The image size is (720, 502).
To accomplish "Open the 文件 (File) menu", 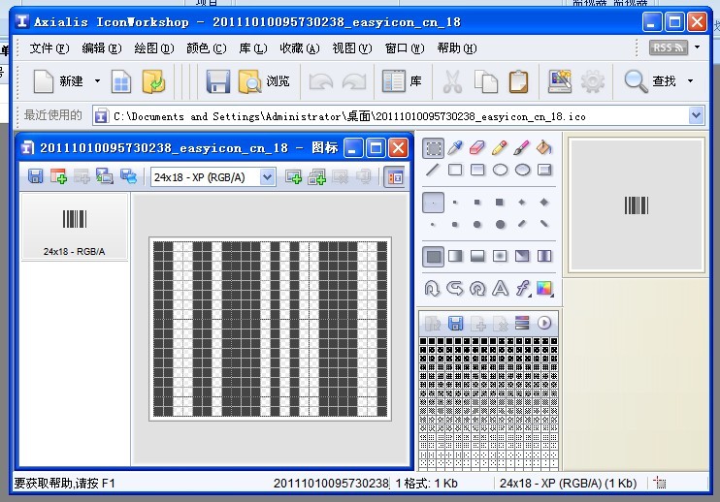I will tap(49, 47).
